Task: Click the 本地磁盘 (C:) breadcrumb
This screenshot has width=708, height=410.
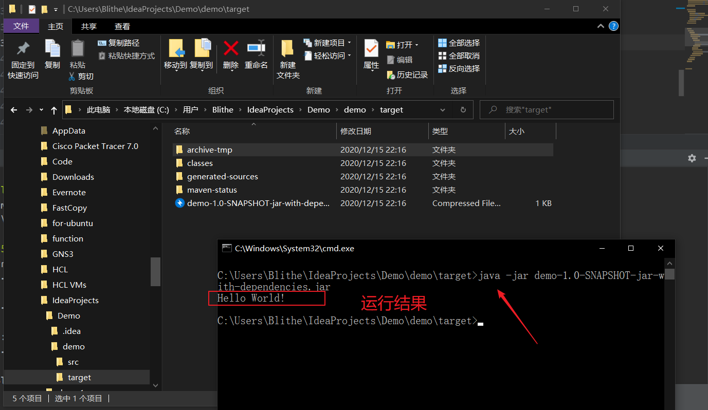Action: (x=146, y=110)
